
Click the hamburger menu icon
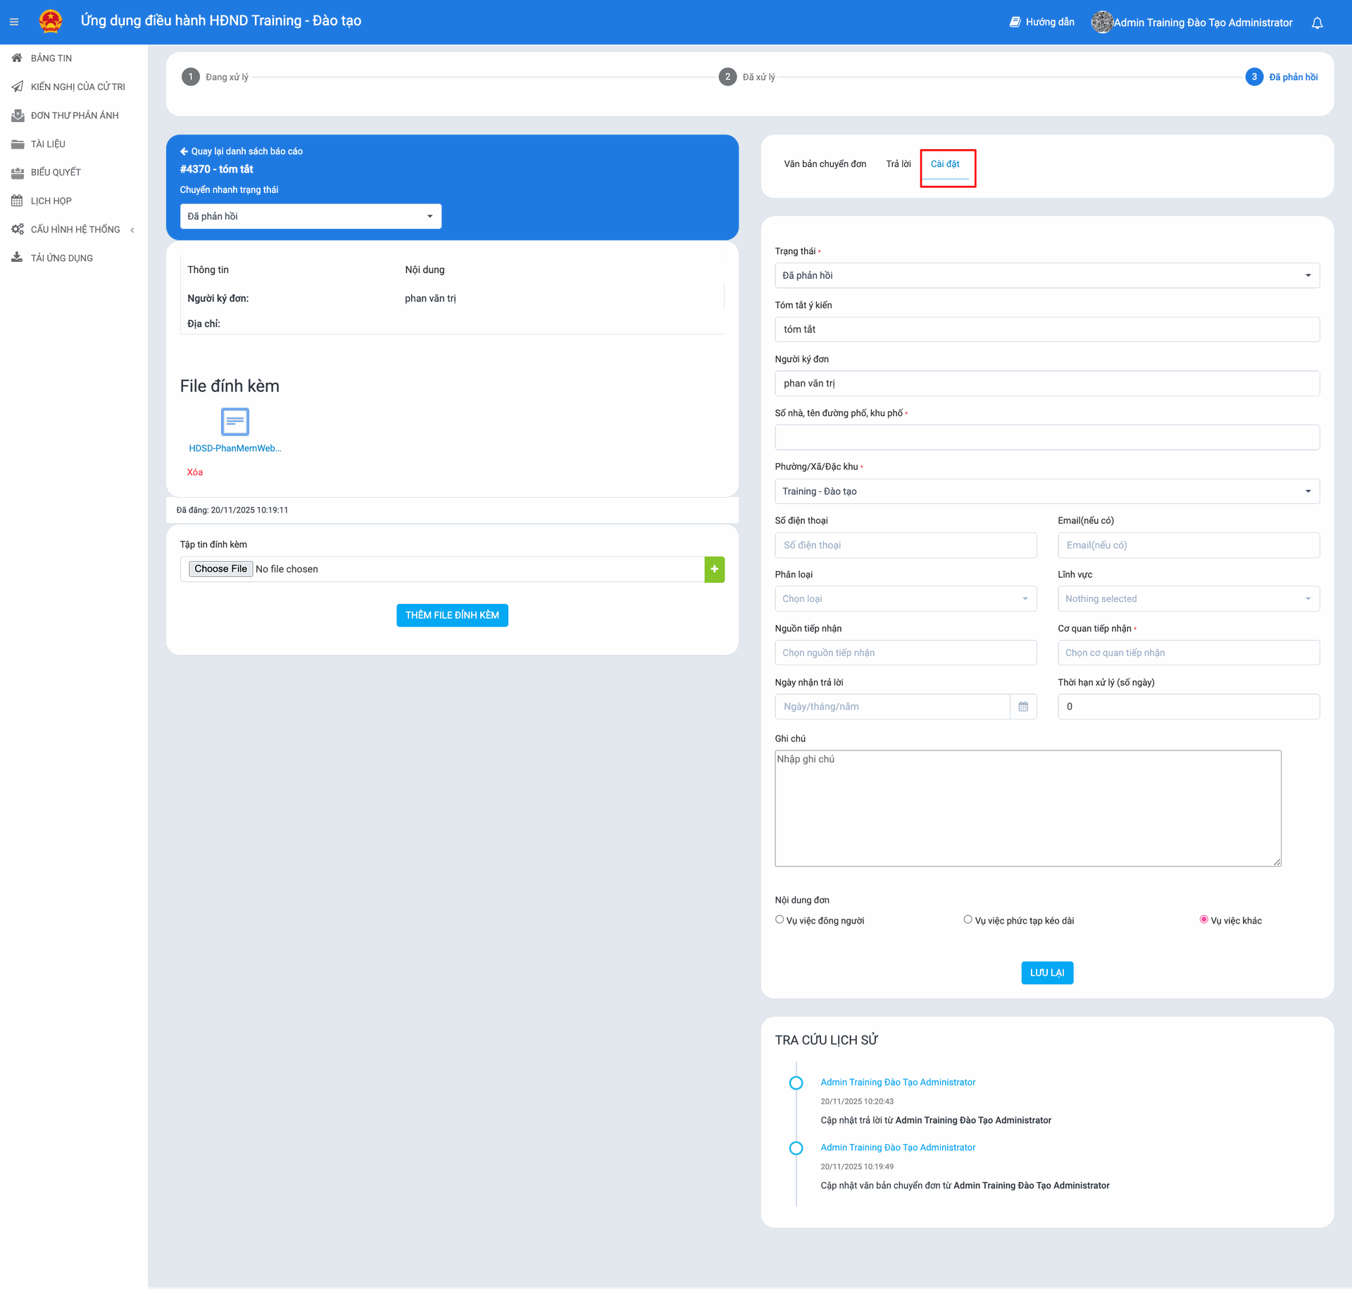14,22
